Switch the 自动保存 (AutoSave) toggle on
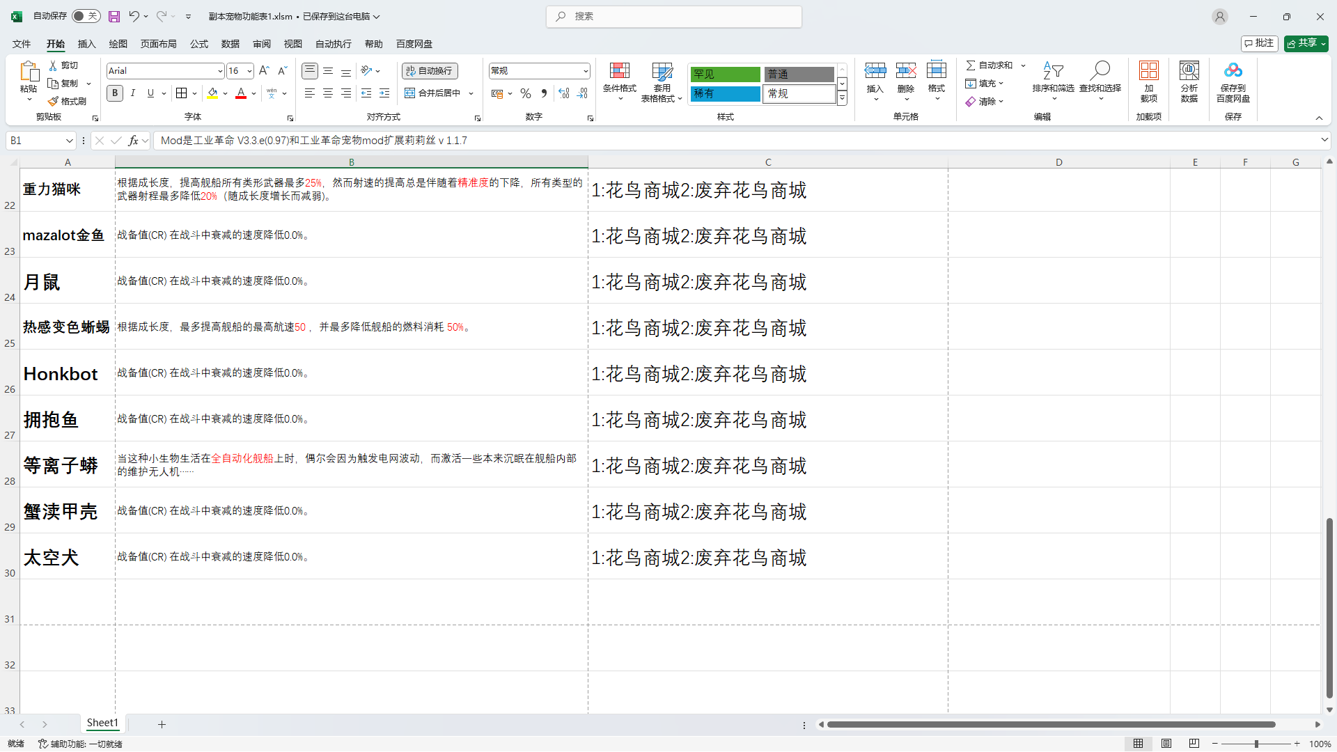This screenshot has width=1337, height=752. (86, 15)
